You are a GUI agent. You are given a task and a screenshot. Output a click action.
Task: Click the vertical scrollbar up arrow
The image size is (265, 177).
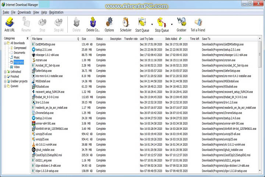pos(260,38)
